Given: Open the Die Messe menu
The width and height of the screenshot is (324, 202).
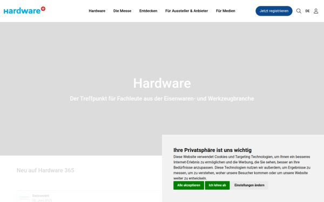Looking at the screenshot, I should (x=122, y=11).
